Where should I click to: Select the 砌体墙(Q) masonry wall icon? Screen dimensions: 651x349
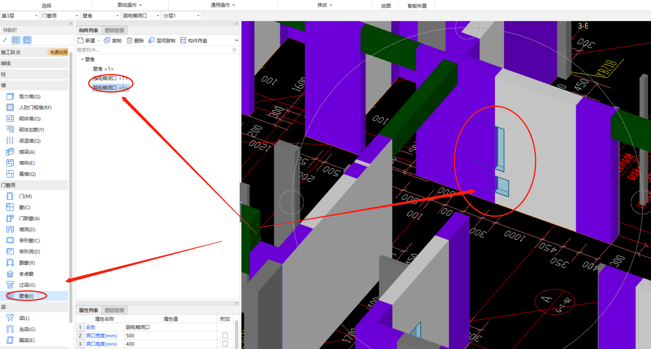10,119
